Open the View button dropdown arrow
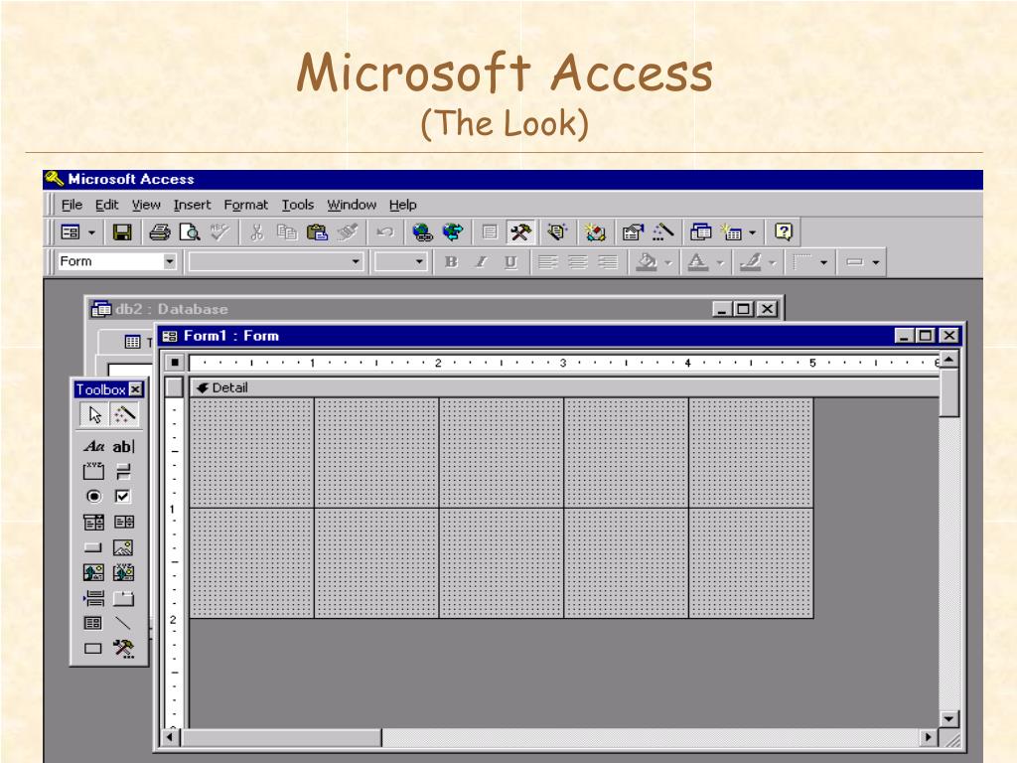This screenshot has height=763, width=1017. tap(91, 232)
